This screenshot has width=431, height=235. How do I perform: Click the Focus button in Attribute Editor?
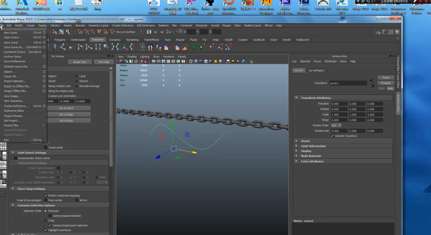[386, 77]
